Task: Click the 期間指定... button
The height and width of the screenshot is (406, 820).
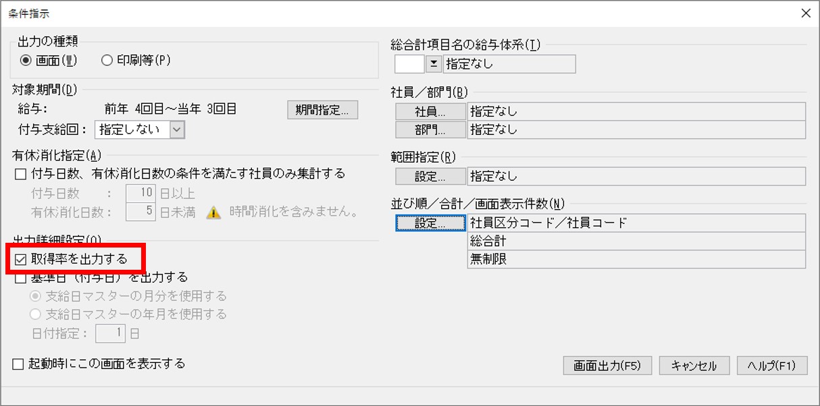Action: point(322,111)
